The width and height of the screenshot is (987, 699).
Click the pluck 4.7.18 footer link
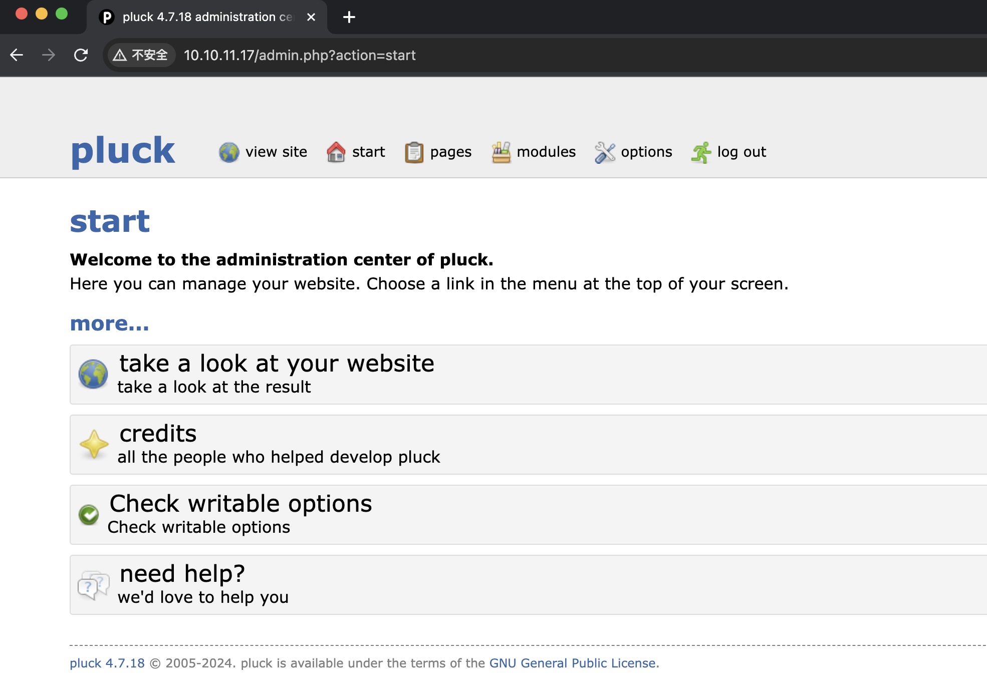[107, 663]
